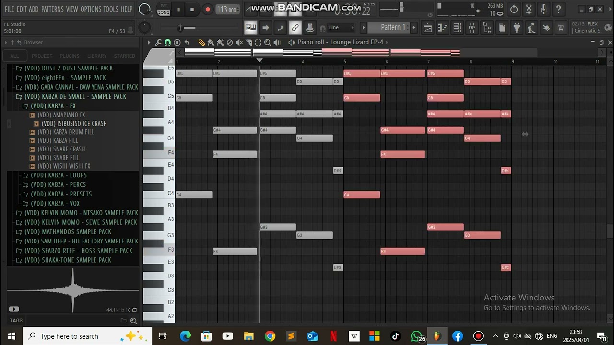Pick the Zoom tool in piano roll

tap(268, 43)
